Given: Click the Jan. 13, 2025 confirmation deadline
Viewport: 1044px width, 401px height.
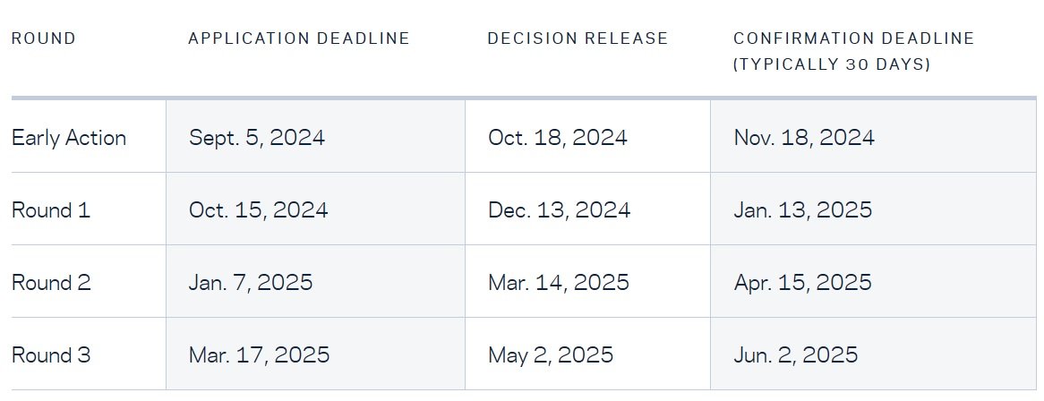Looking at the screenshot, I should pyautogui.click(x=803, y=210).
